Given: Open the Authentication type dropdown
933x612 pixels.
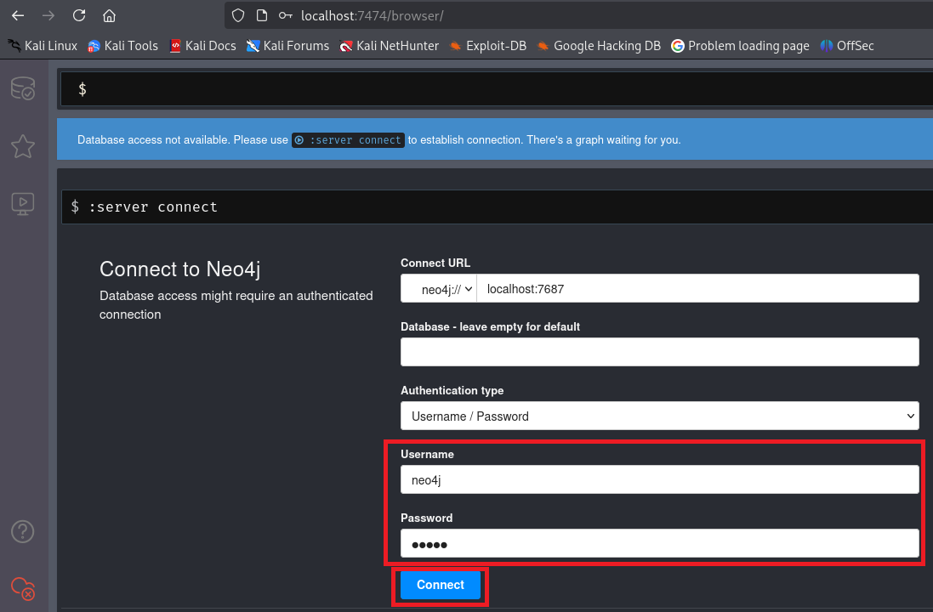Looking at the screenshot, I should coord(659,416).
